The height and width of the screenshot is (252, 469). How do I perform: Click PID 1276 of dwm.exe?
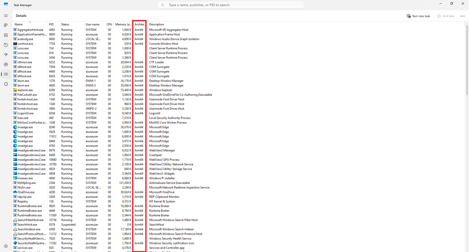coord(52,81)
